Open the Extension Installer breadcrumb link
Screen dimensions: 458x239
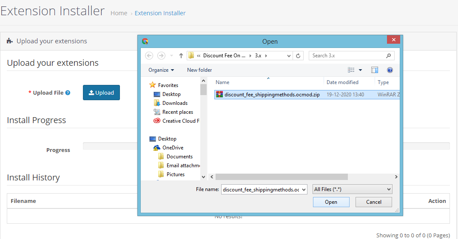point(160,13)
